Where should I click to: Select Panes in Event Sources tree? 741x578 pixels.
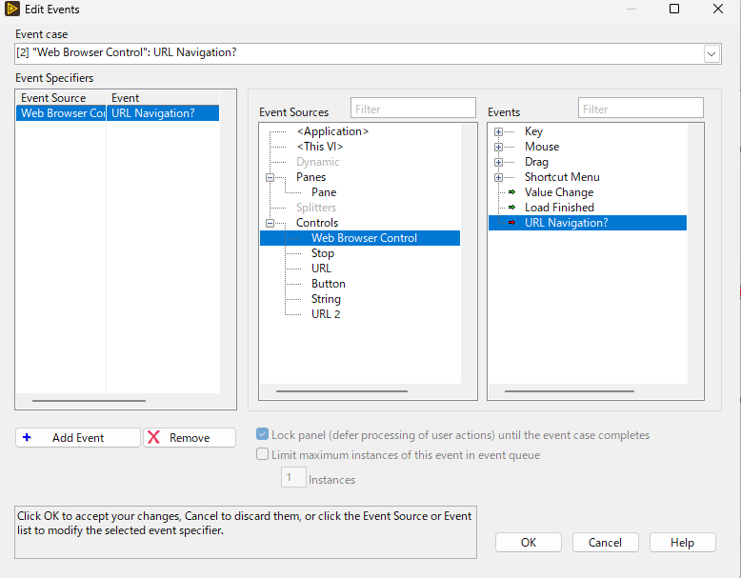310,177
